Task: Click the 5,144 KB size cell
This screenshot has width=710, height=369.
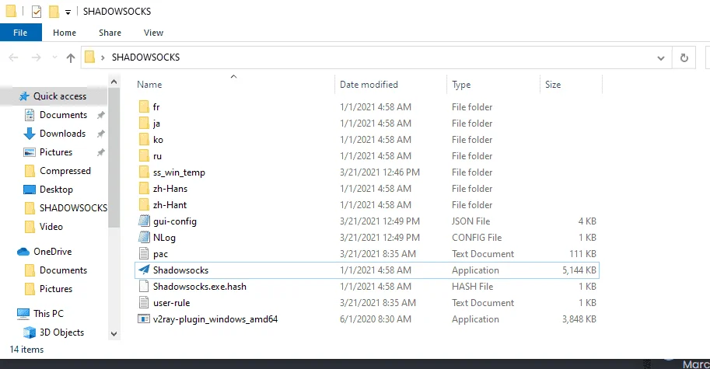Action: [x=579, y=270]
